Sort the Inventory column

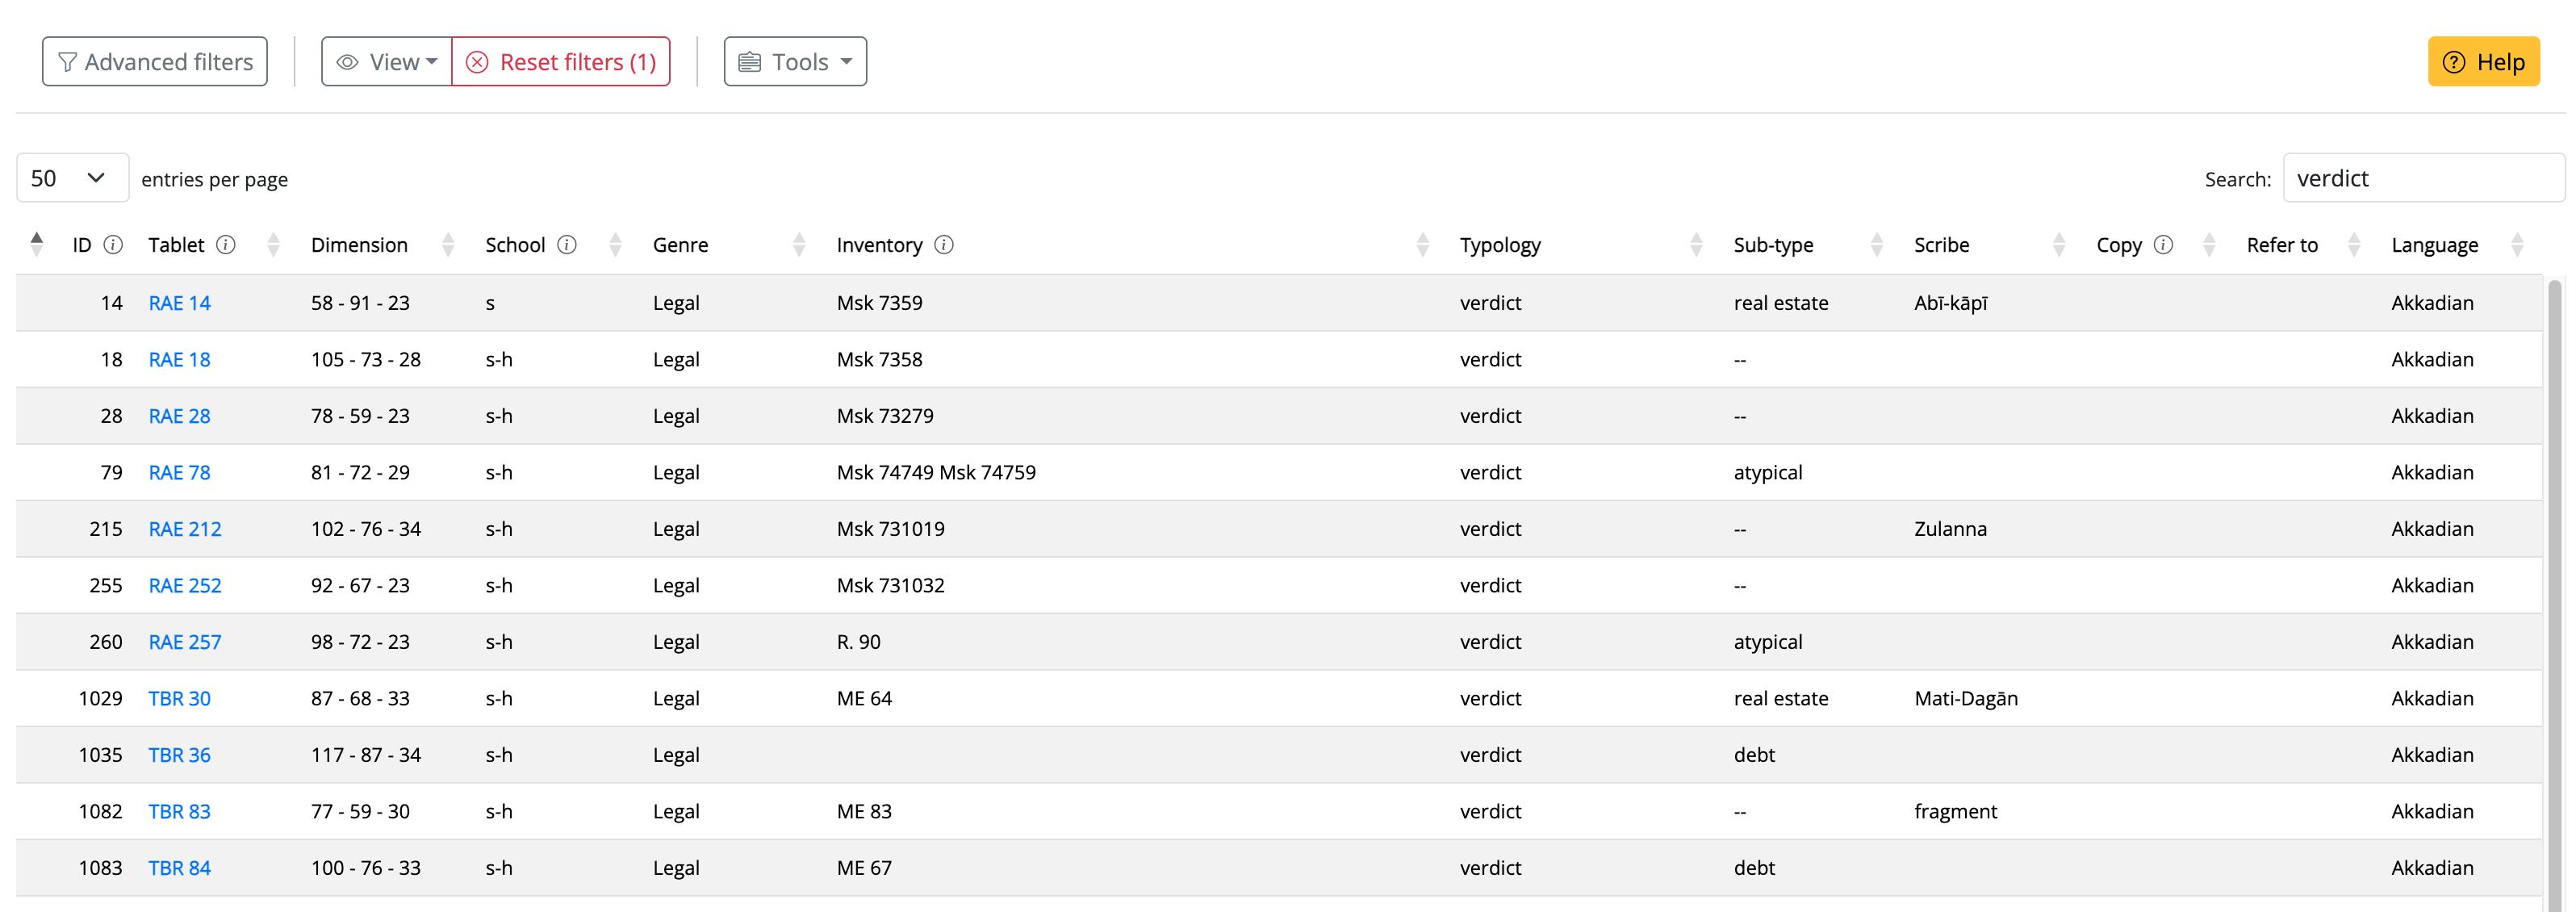coord(1422,245)
